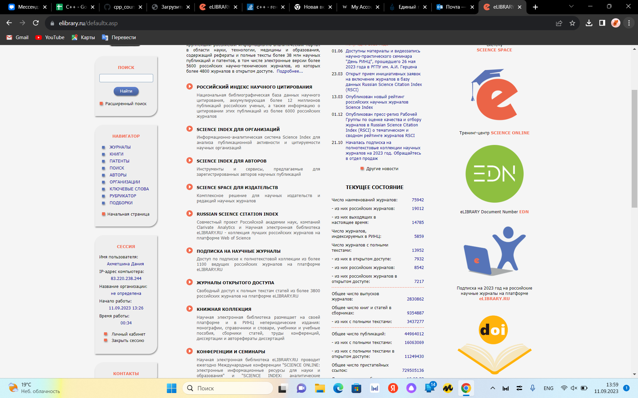
Task: Open the Chrome side panel icon
Action: (x=602, y=23)
